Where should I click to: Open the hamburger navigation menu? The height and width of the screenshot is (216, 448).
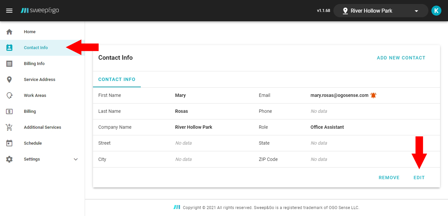tap(9, 11)
